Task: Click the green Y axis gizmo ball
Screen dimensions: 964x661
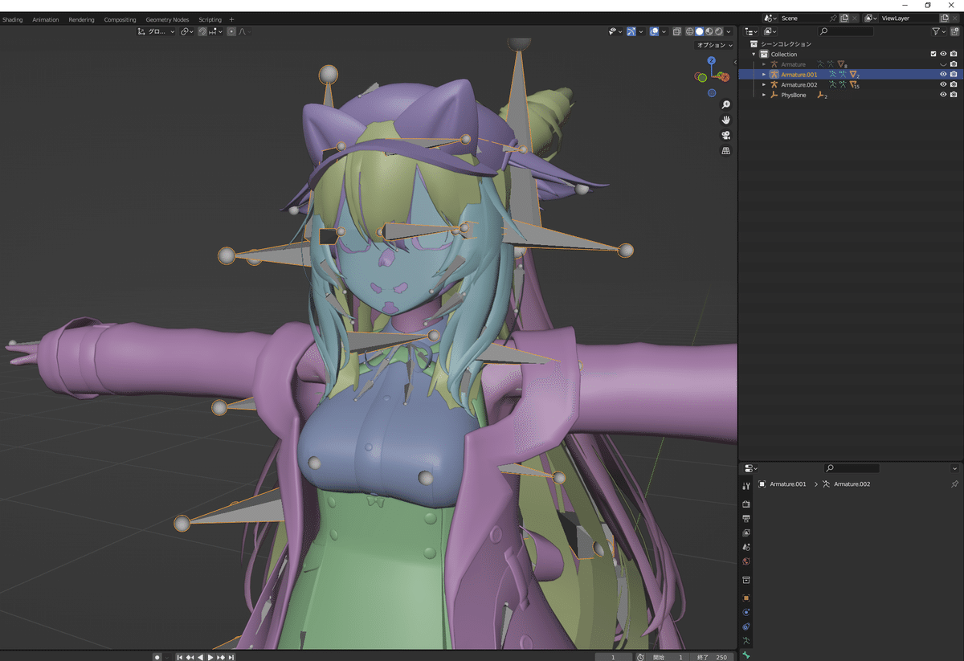Action: click(x=702, y=77)
